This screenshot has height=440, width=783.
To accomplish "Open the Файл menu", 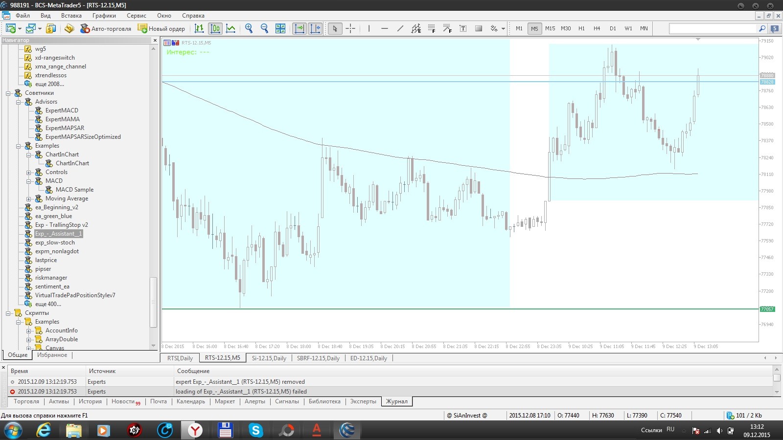I will (x=23, y=16).
